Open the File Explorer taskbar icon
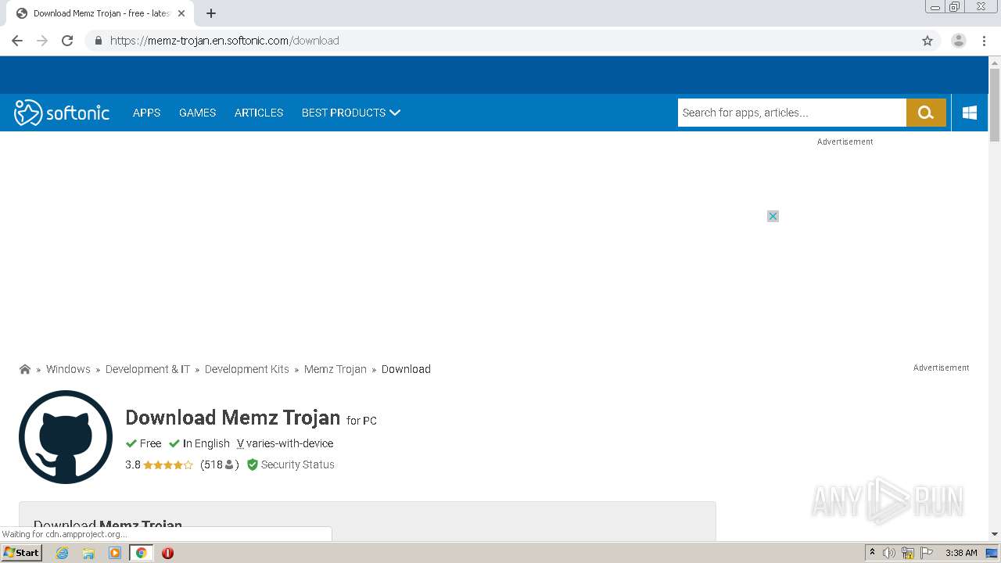 (x=88, y=553)
